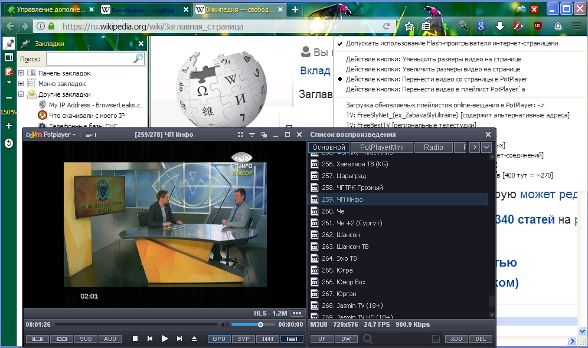This screenshot has height=348, width=588.
Task: Toggle PotPlayer playlist panel button
Action: coord(292,339)
